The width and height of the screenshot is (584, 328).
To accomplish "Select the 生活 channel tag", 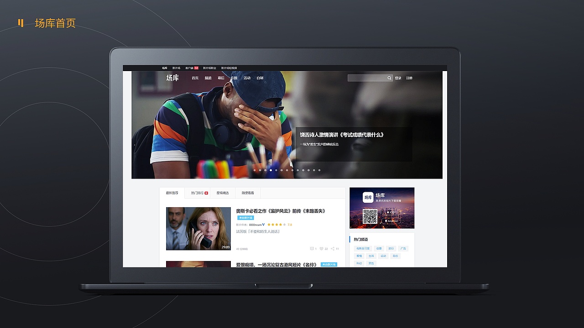I will click(371, 256).
